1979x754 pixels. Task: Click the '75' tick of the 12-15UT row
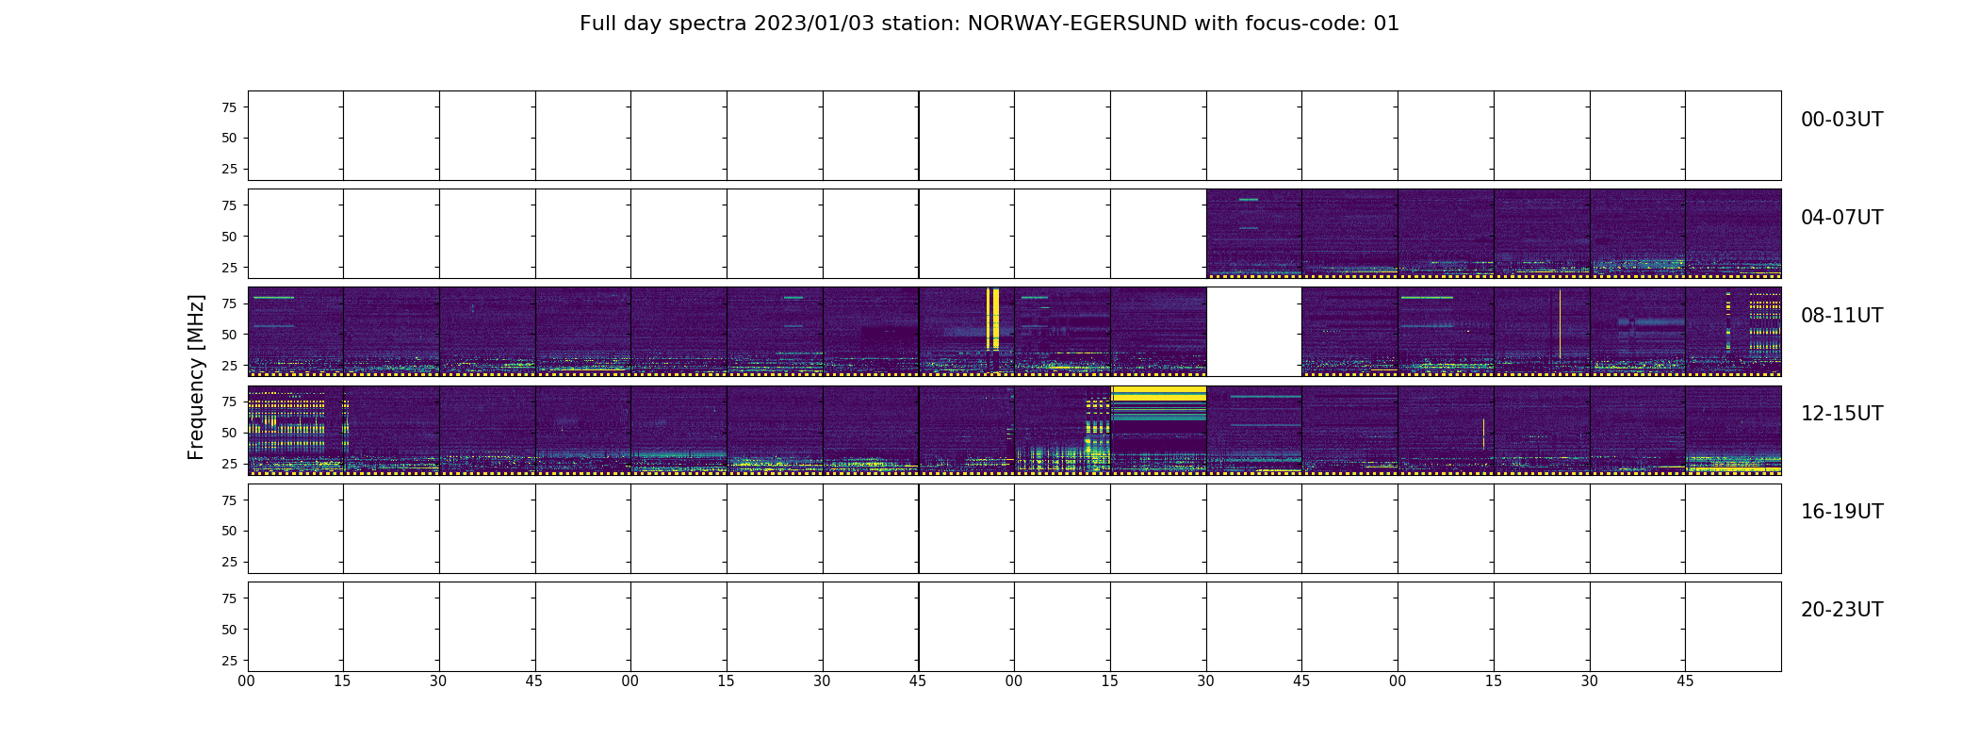229,402
